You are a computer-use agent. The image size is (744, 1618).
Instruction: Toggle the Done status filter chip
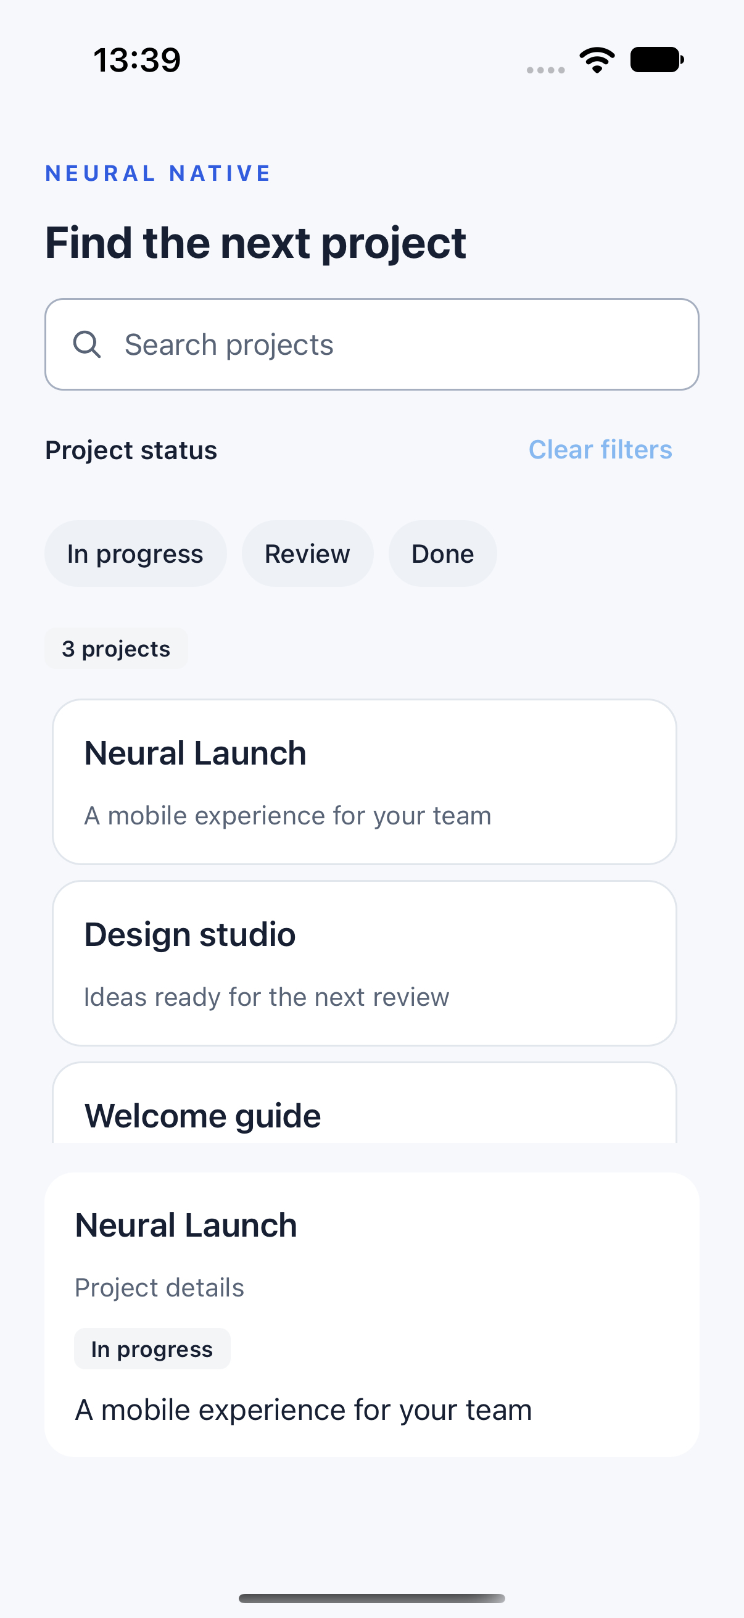tap(442, 554)
